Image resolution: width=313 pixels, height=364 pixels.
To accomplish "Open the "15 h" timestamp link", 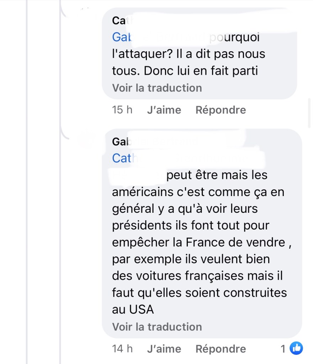I will point(122,110).
